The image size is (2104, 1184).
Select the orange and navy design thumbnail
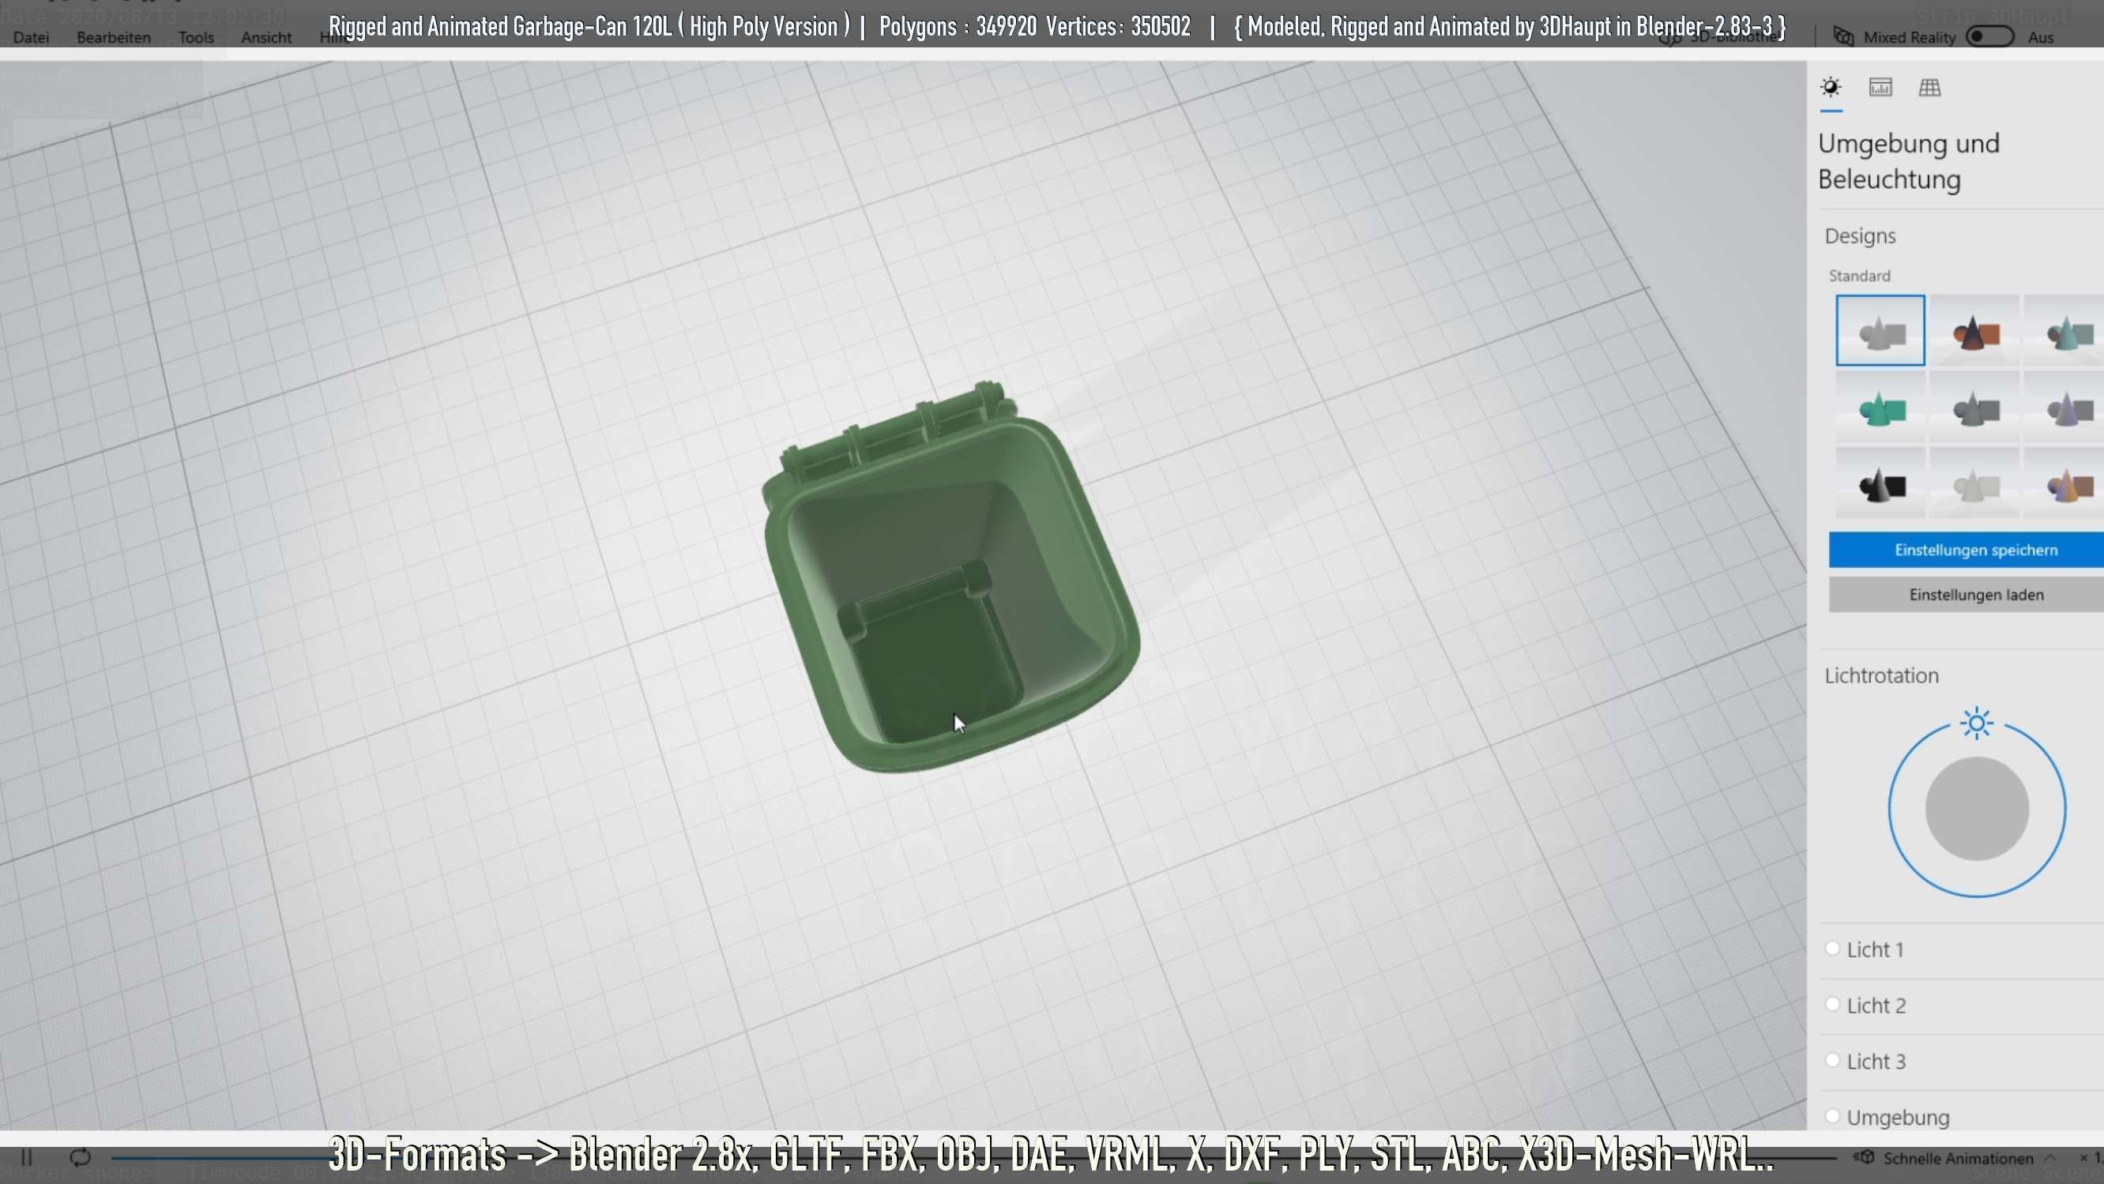(1975, 330)
